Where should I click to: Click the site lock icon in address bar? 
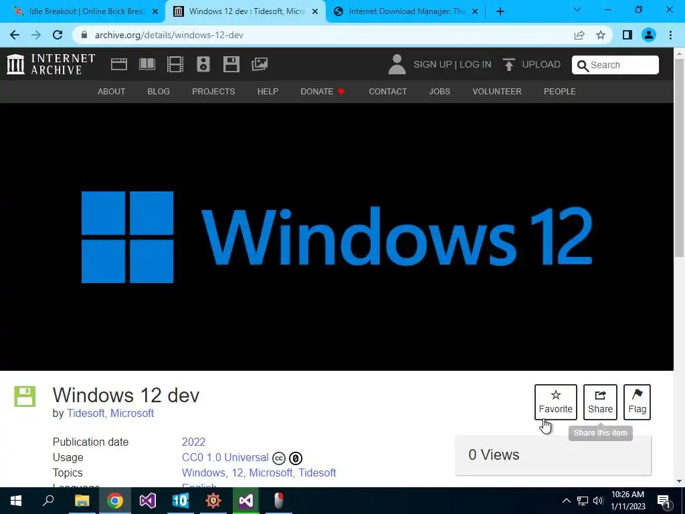tap(85, 35)
